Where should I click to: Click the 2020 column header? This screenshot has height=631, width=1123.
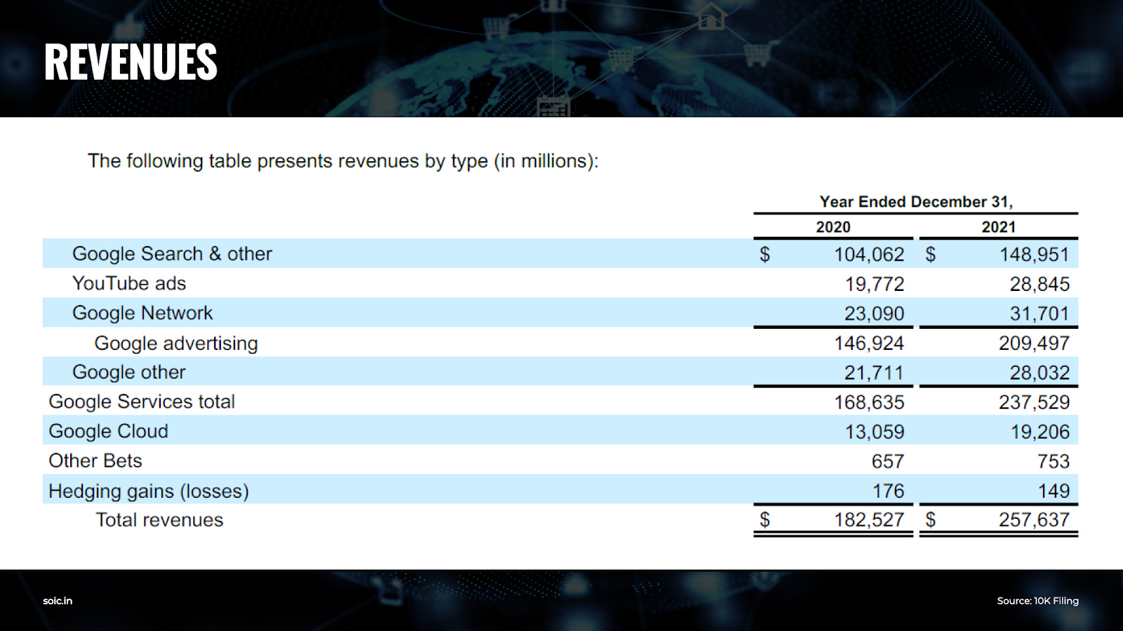pos(833,227)
